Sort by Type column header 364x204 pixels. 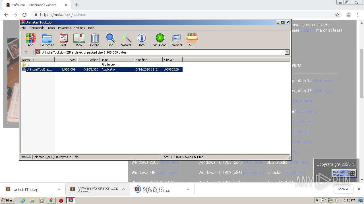click(x=117, y=59)
